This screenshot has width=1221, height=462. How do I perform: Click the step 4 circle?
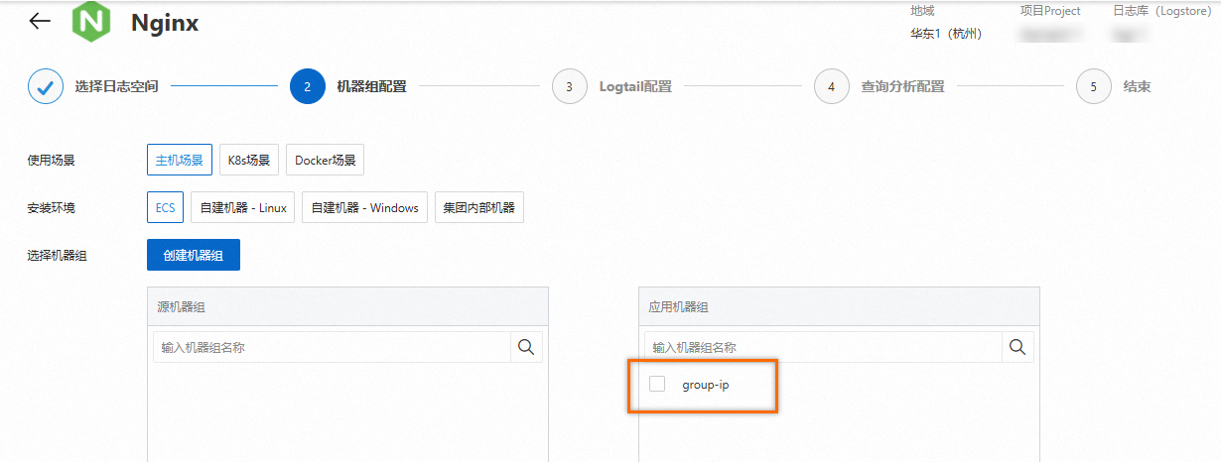click(x=832, y=86)
